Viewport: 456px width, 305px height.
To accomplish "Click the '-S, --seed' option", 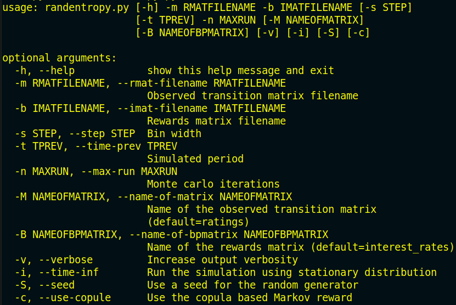I will pyautogui.click(x=45, y=285).
